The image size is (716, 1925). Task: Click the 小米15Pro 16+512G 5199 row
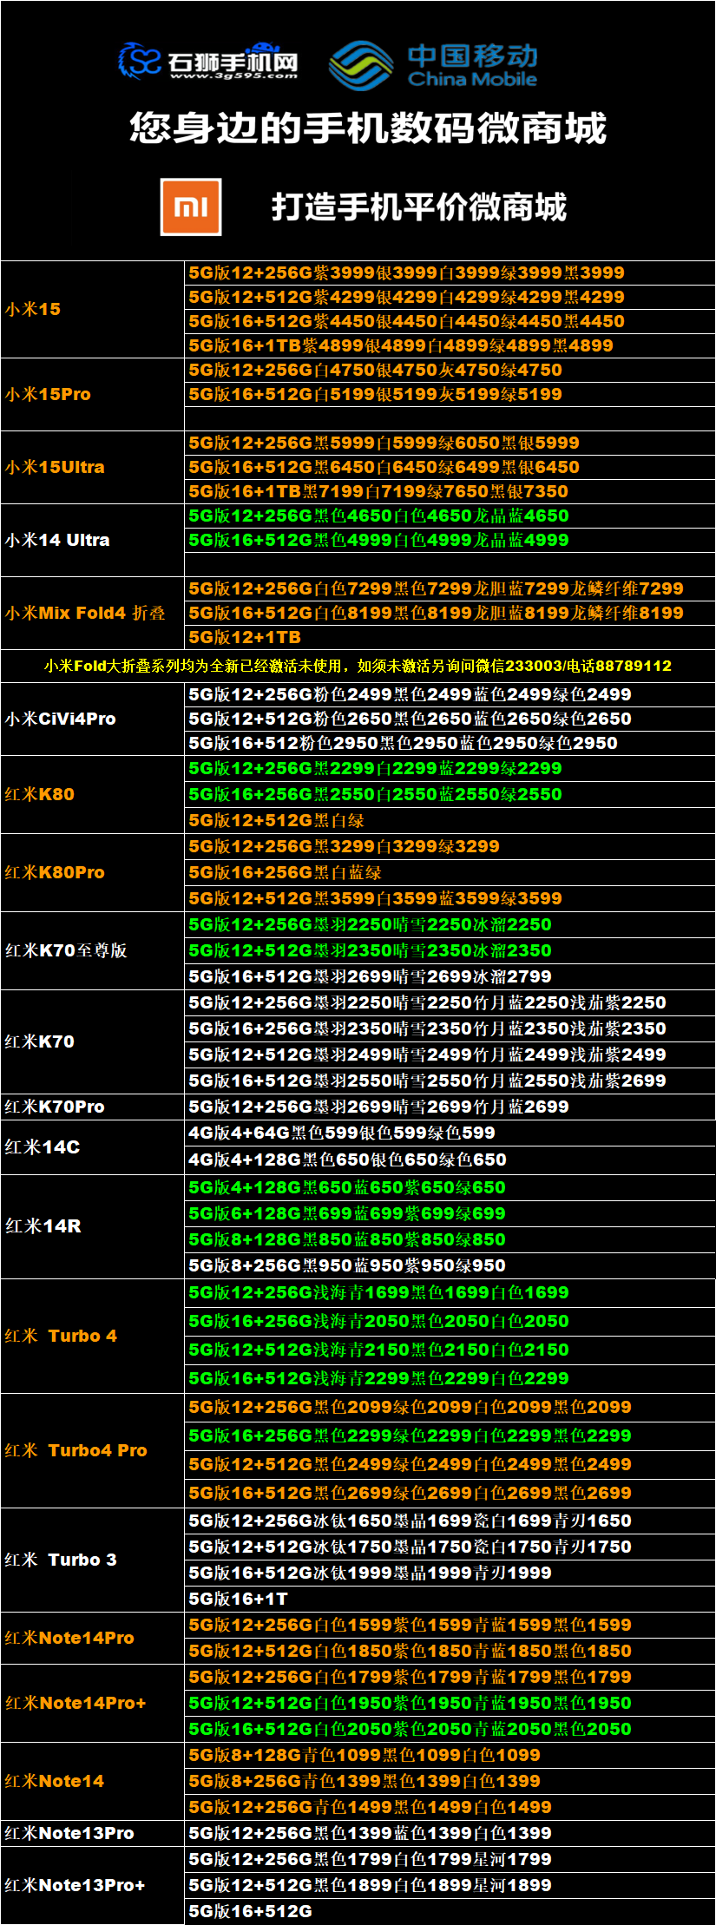pyautogui.click(x=450, y=394)
